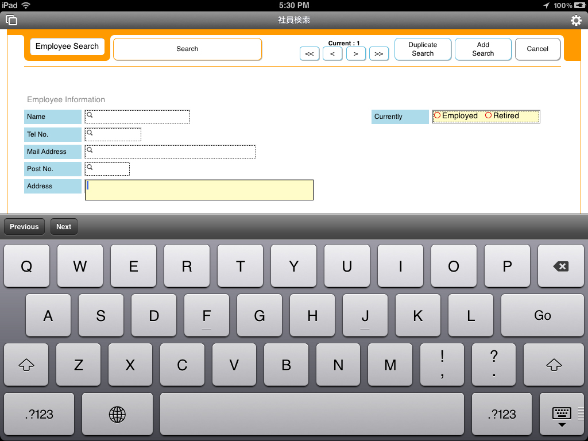Screen dimensions: 588x441
Task: Tap magnifier icon in Name field
Action: [90, 115]
